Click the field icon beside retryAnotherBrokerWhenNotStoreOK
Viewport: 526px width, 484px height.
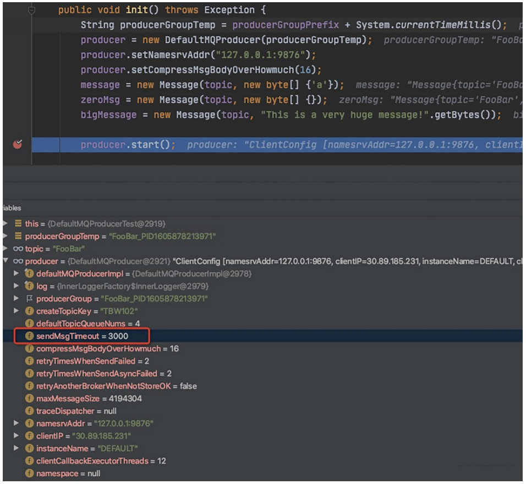29,386
